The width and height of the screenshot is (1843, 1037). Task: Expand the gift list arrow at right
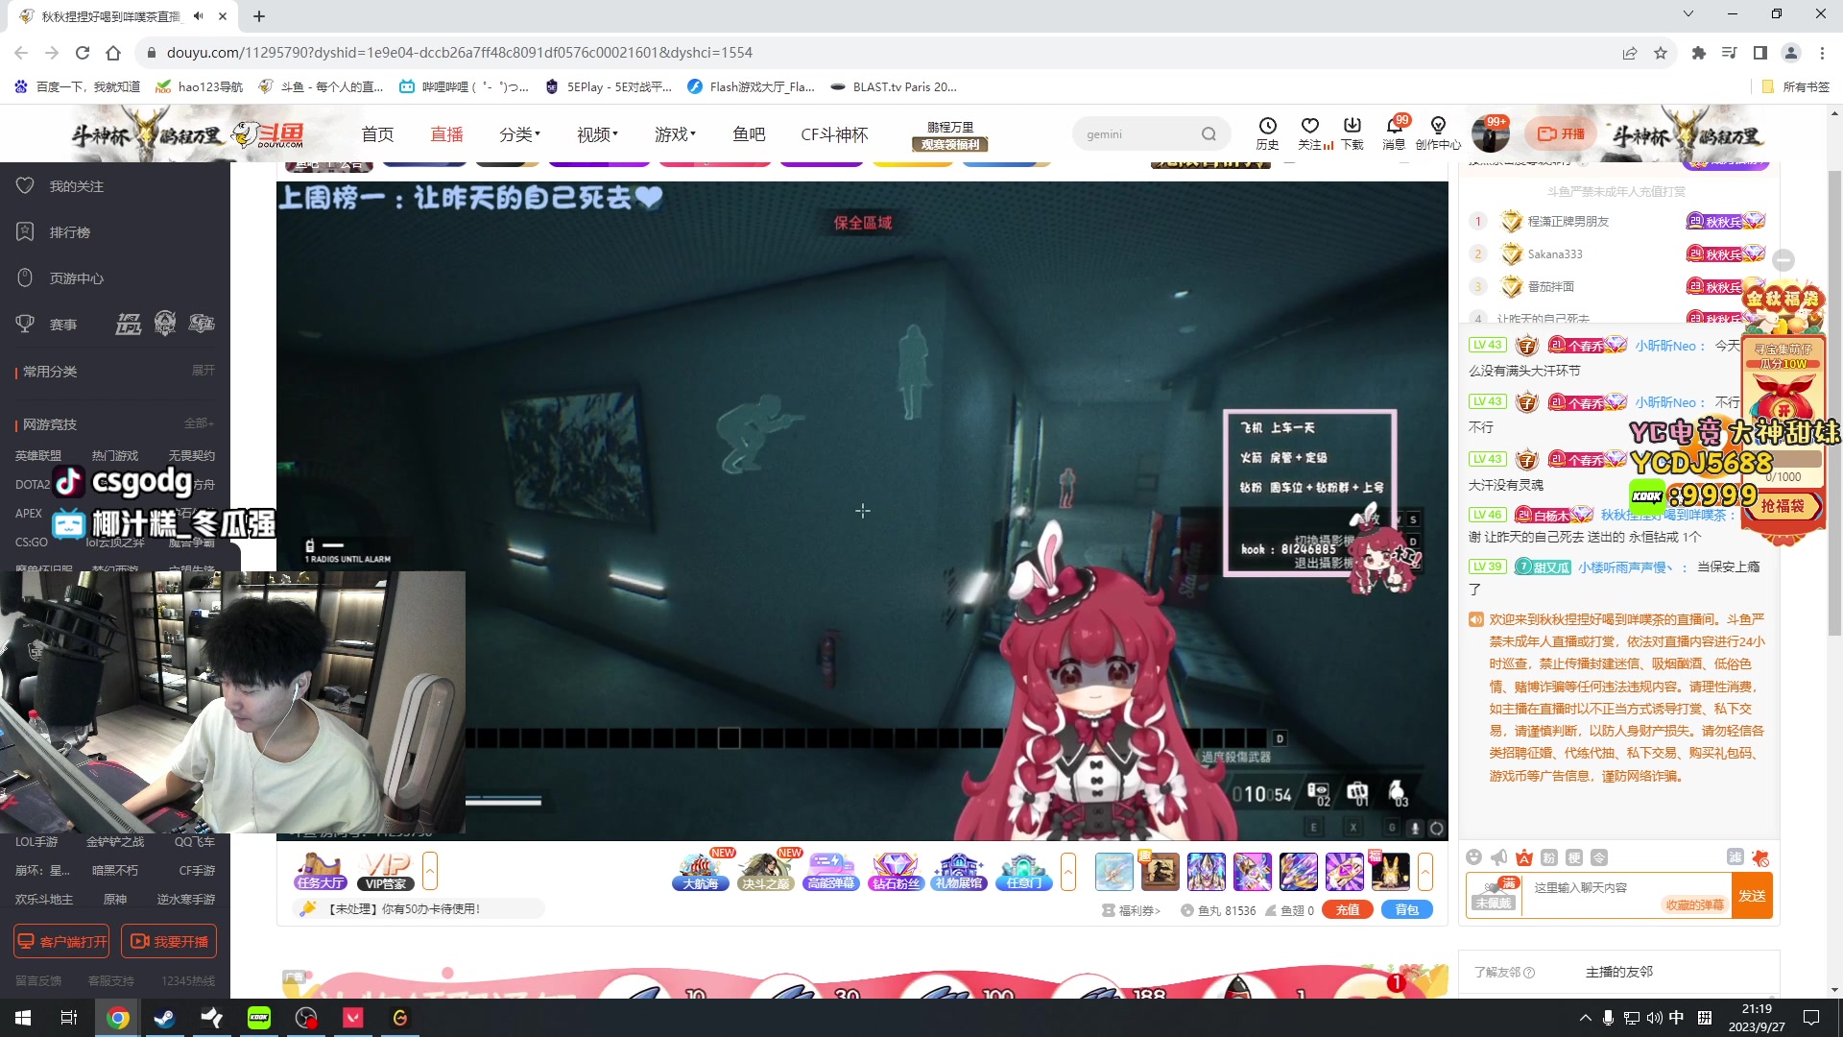click(x=1425, y=872)
